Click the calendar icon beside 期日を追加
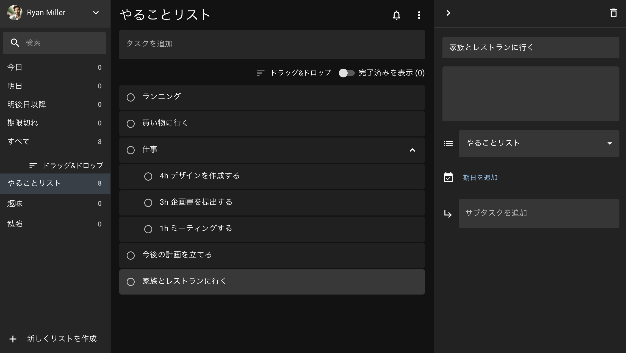This screenshot has width=626, height=353. coord(448,178)
